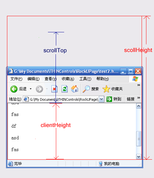Viewport: 154px width, 178px height.
Task: Click the scrollbar down arrow
Action: tap(139, 157)
